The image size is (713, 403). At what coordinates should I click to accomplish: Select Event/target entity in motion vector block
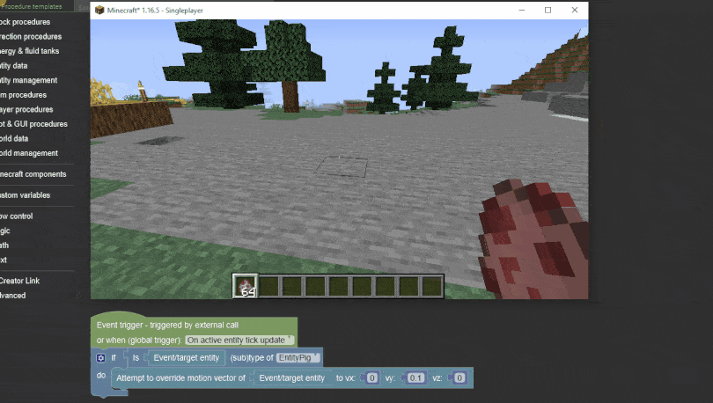[x=292, y=378]
